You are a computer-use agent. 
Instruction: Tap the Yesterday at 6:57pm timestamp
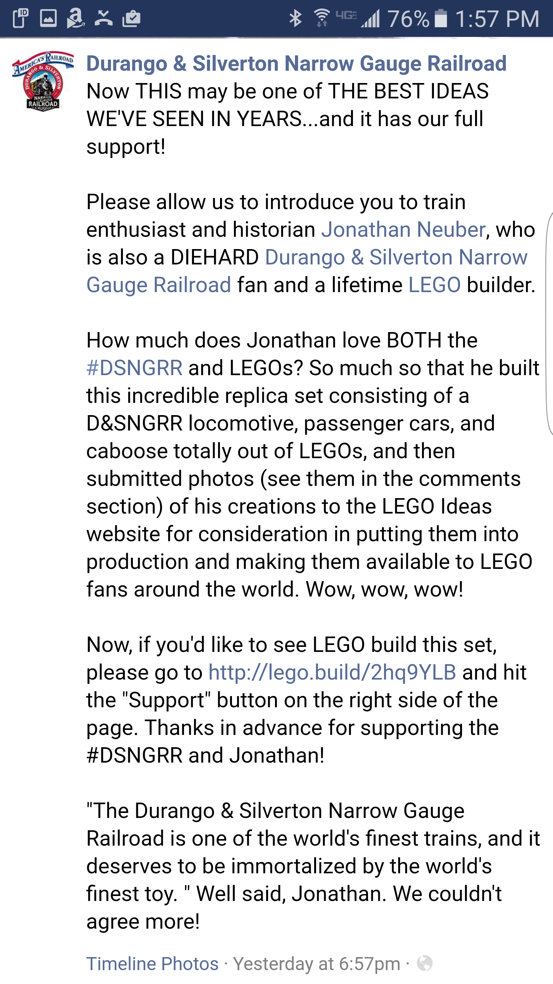pos(316,964)
